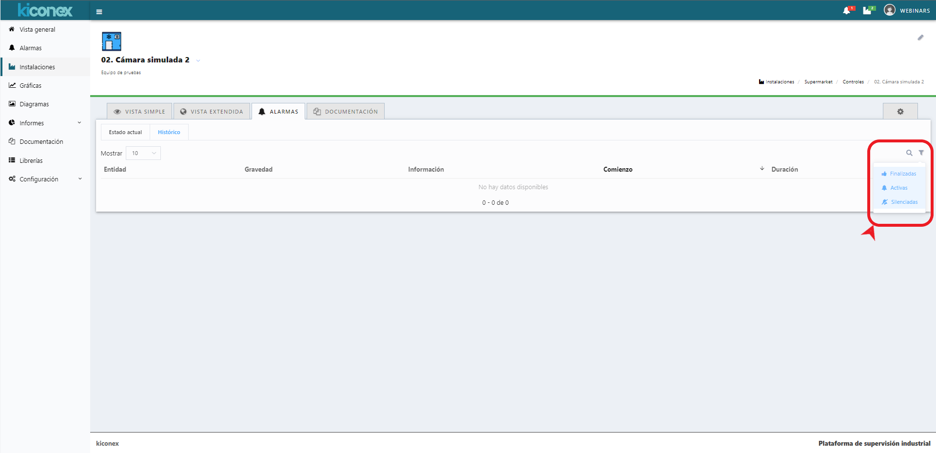Open dropdown chevron beside Cámara simulada 2
The height and width of the screenshot is (453, 936).
pyautogui.click(x=198, y=60)
